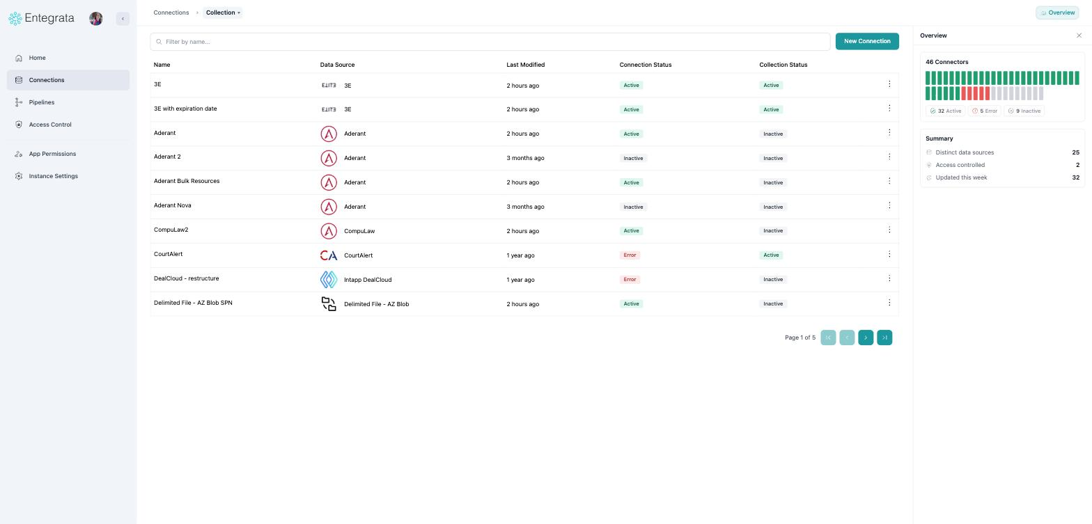Image resolution: width=1092 pixels, height=524 pixels.
Task: Open the actions menu for 3E with expiration date
Action: [x=889, y=108]
